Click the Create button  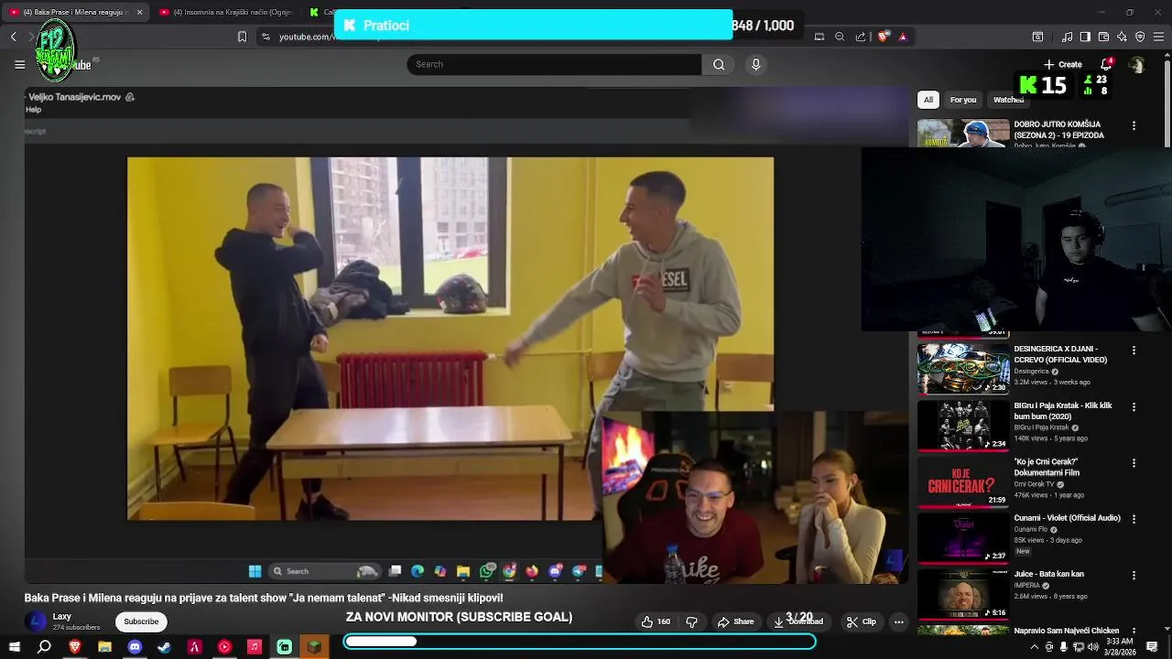pos(1062,64)
